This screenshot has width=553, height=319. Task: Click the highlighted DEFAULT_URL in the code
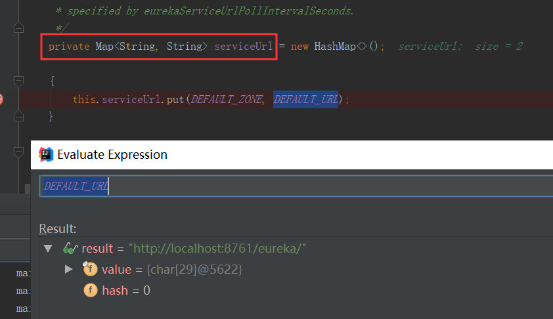click(305, 100)
